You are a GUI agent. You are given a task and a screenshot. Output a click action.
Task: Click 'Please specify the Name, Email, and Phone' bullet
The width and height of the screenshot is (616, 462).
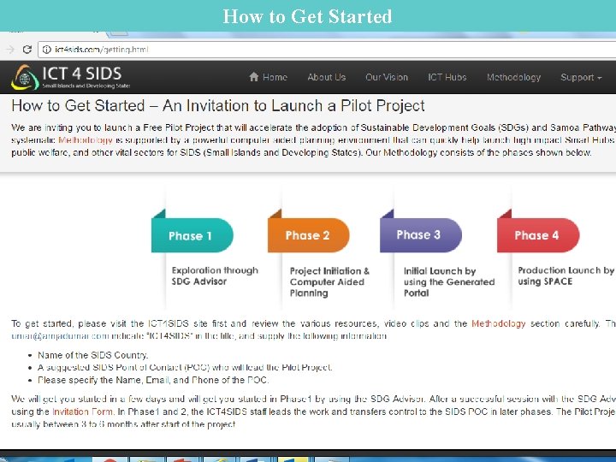(x=153, y=380)
